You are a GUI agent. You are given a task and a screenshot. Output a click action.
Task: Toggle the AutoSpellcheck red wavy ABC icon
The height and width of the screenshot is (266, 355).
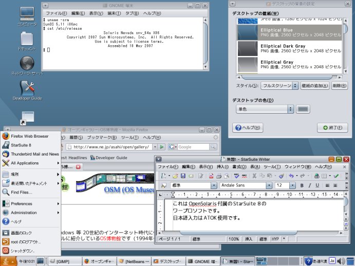[x=245, y=176]
